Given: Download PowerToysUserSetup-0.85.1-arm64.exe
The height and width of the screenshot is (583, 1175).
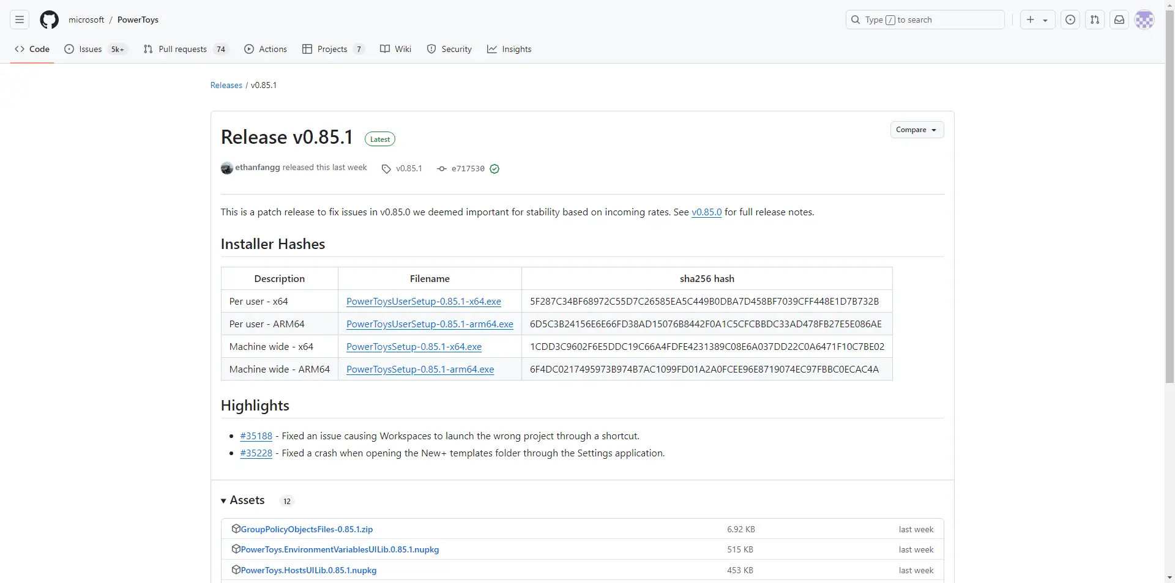Looking at the screenshot, I should point(430,324).
